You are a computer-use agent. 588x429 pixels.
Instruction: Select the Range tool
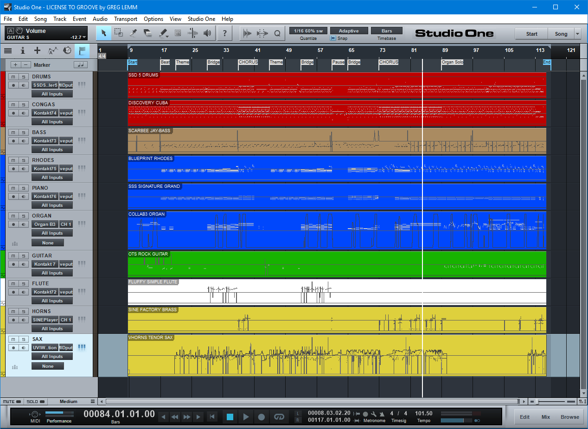[x=119, y=33]
